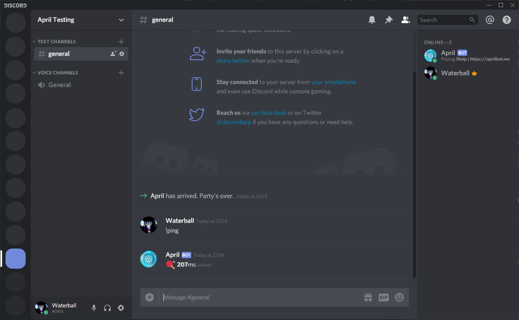Click Waterball avatar in user panel
This screenshot has width=519, height=320.
tap(41, 308)
